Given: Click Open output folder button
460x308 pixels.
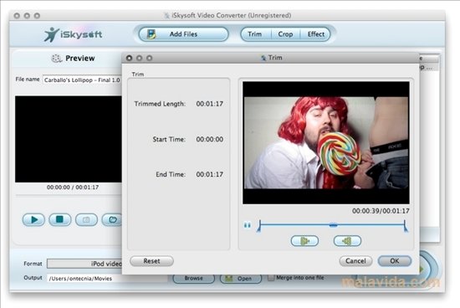Looking at the screenshot, I should click(x=241, y=278).
